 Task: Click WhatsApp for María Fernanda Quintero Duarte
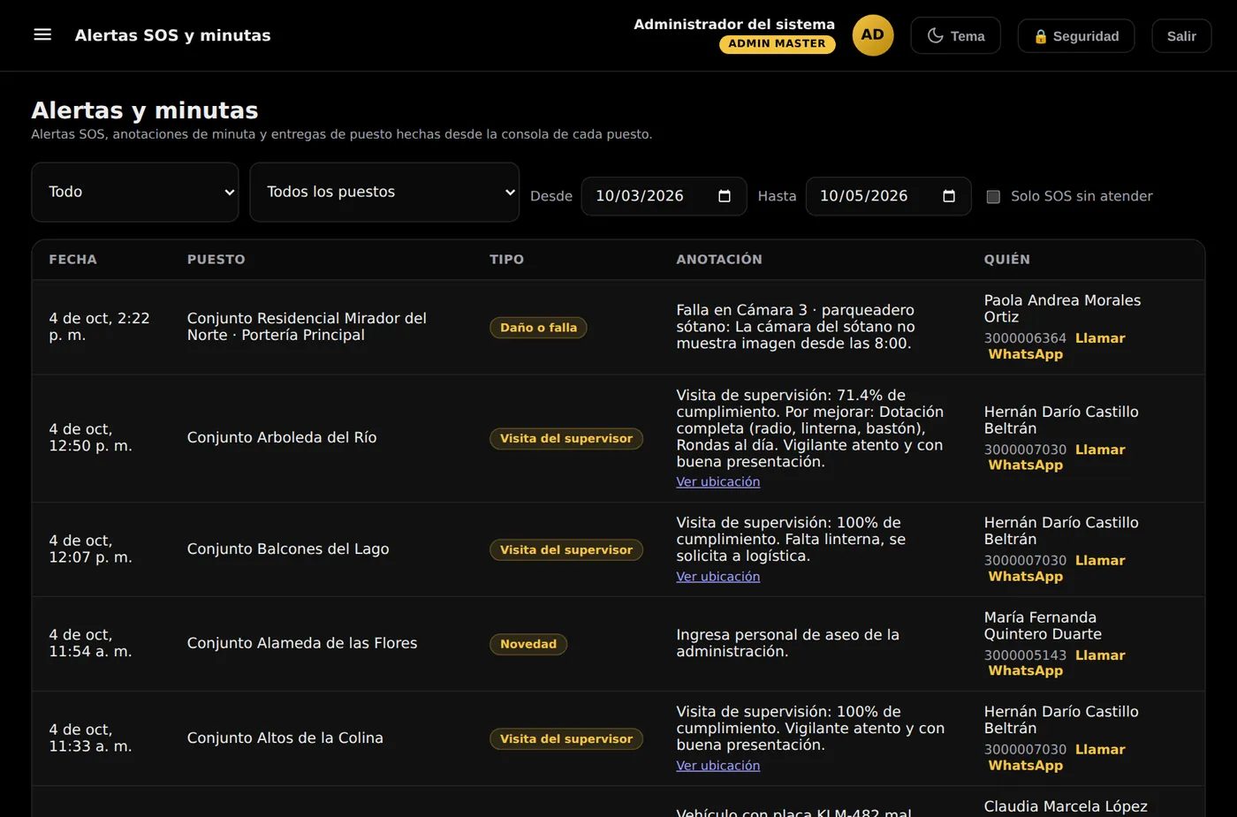(1026, 671)
